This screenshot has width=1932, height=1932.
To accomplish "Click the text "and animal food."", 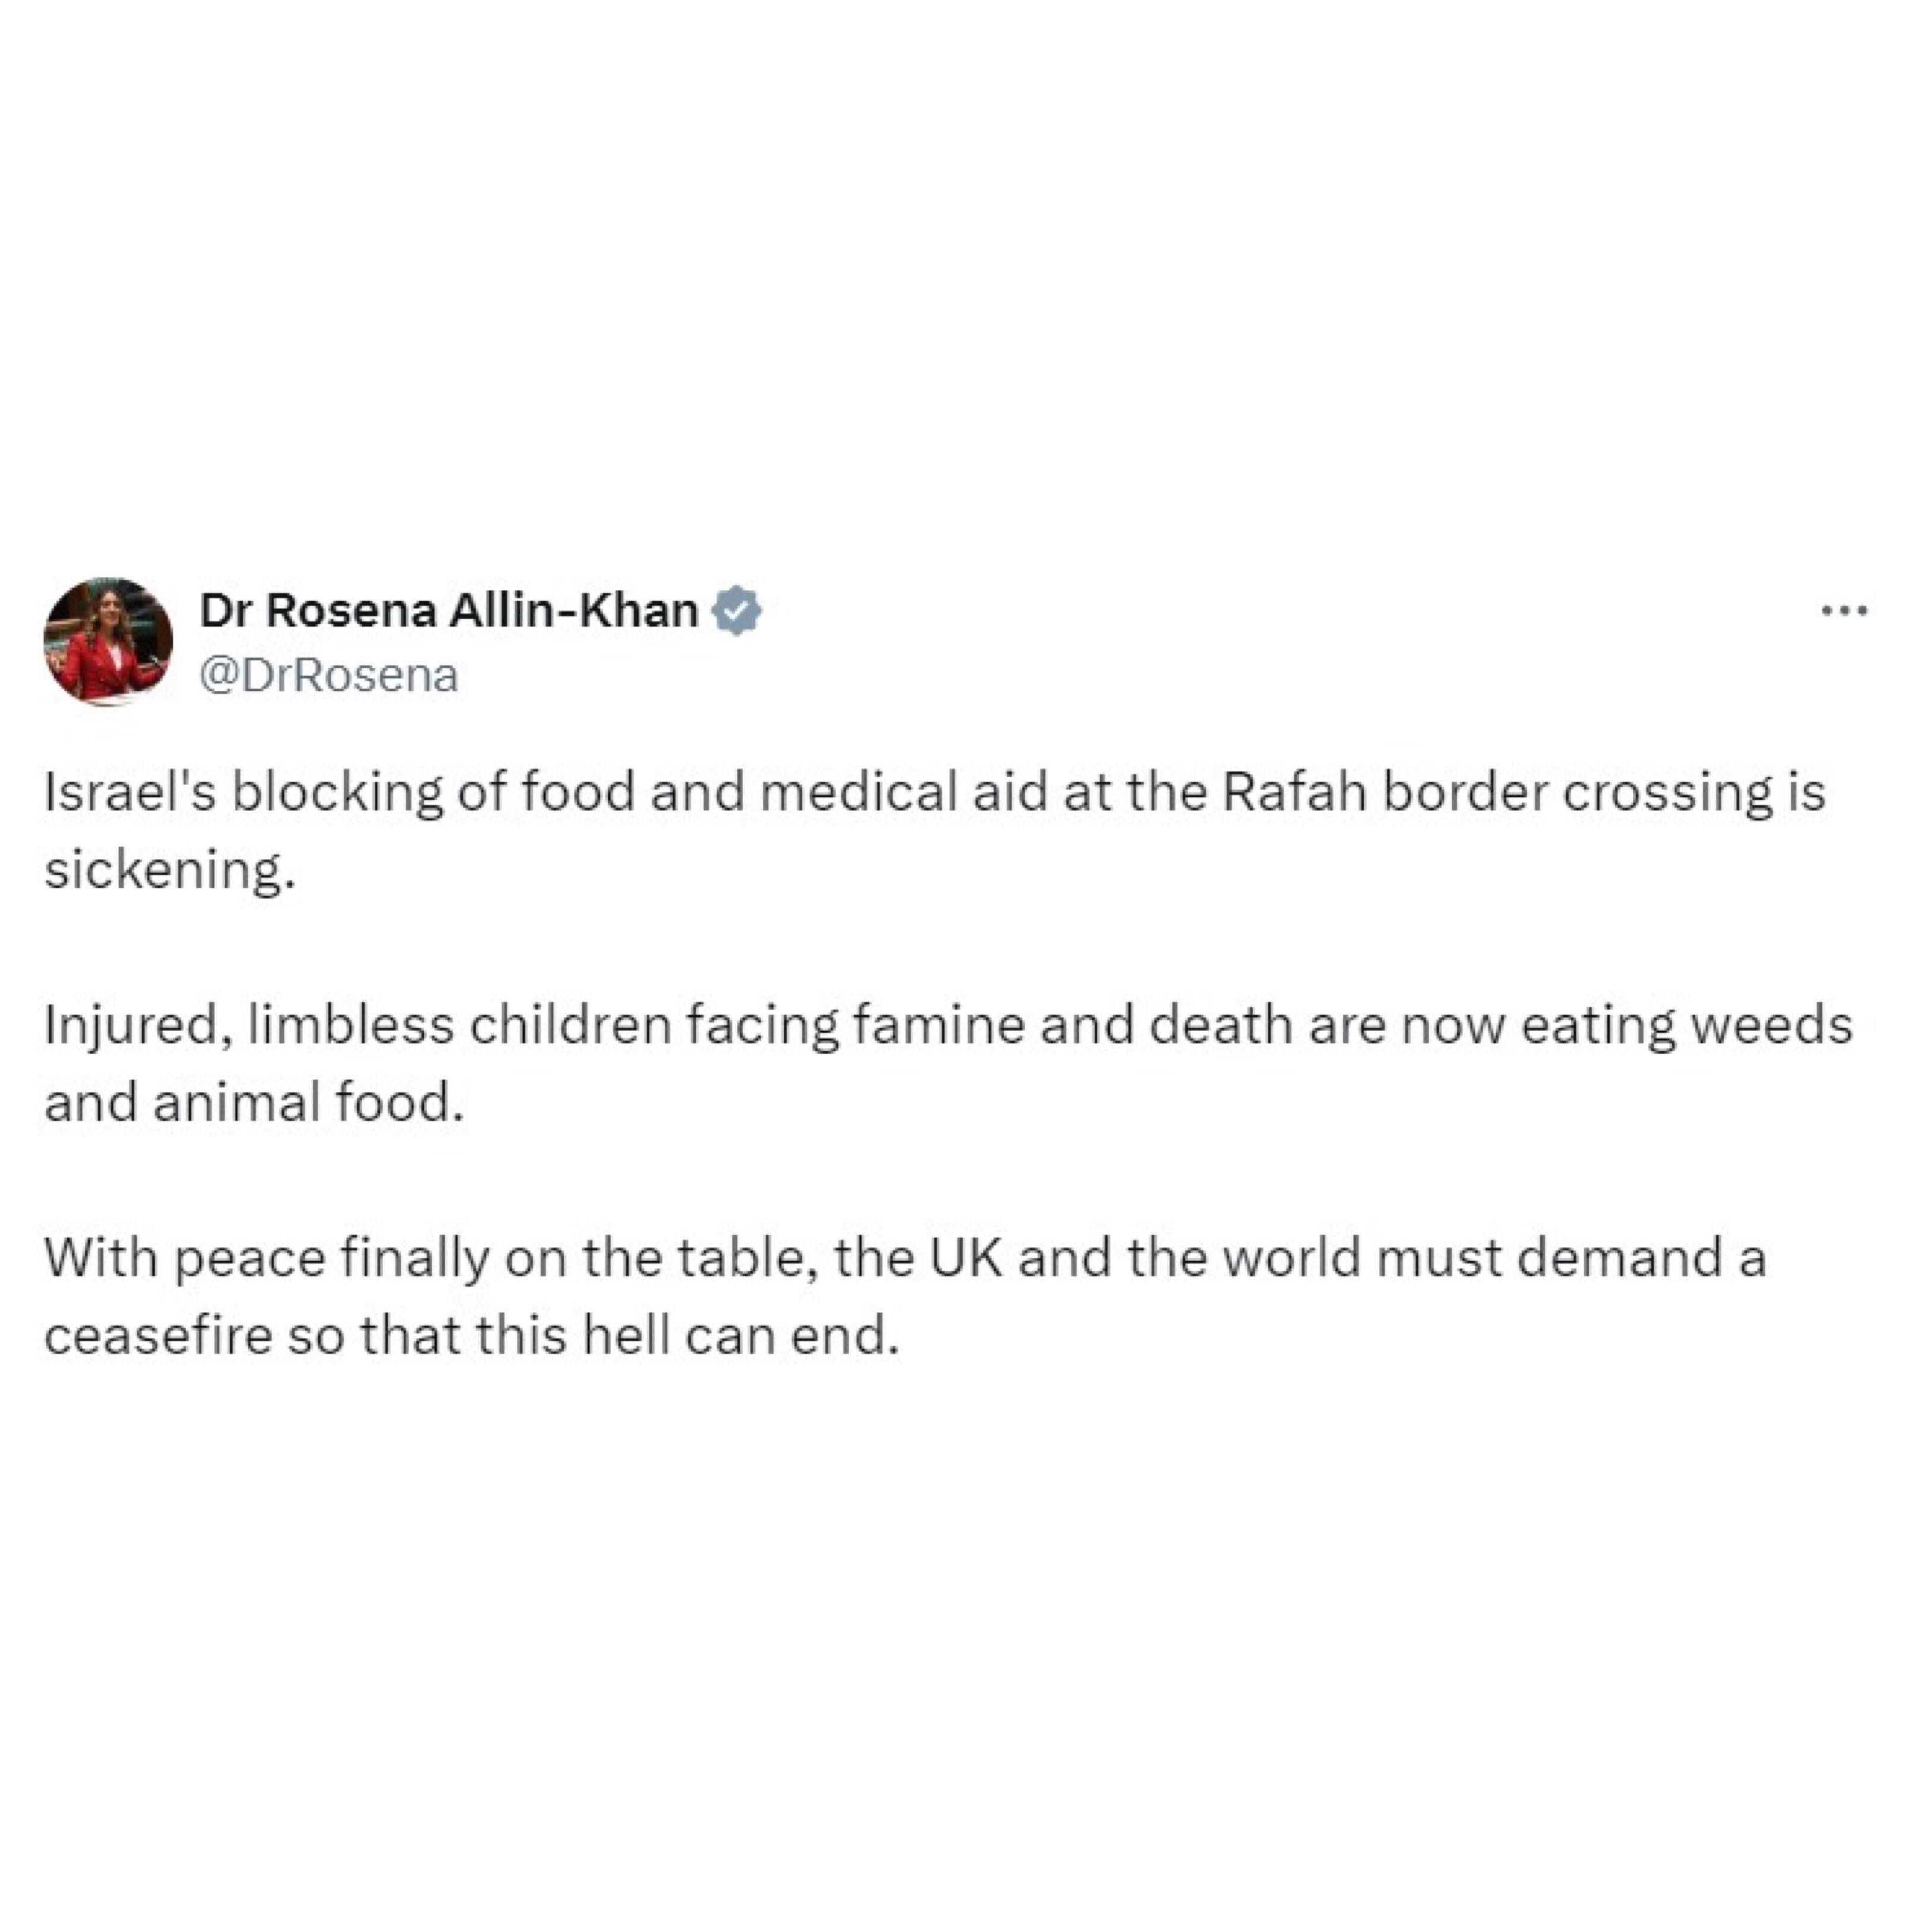I will click(x=255, y=1103).
